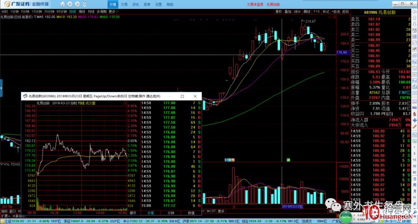Click the 指标 tab at bottom left
This screenshot has width=418, height=224.
pos(4,211)
